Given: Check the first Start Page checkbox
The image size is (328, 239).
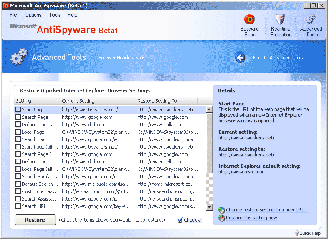Looking at the screenshot, I should coord(18,110).
